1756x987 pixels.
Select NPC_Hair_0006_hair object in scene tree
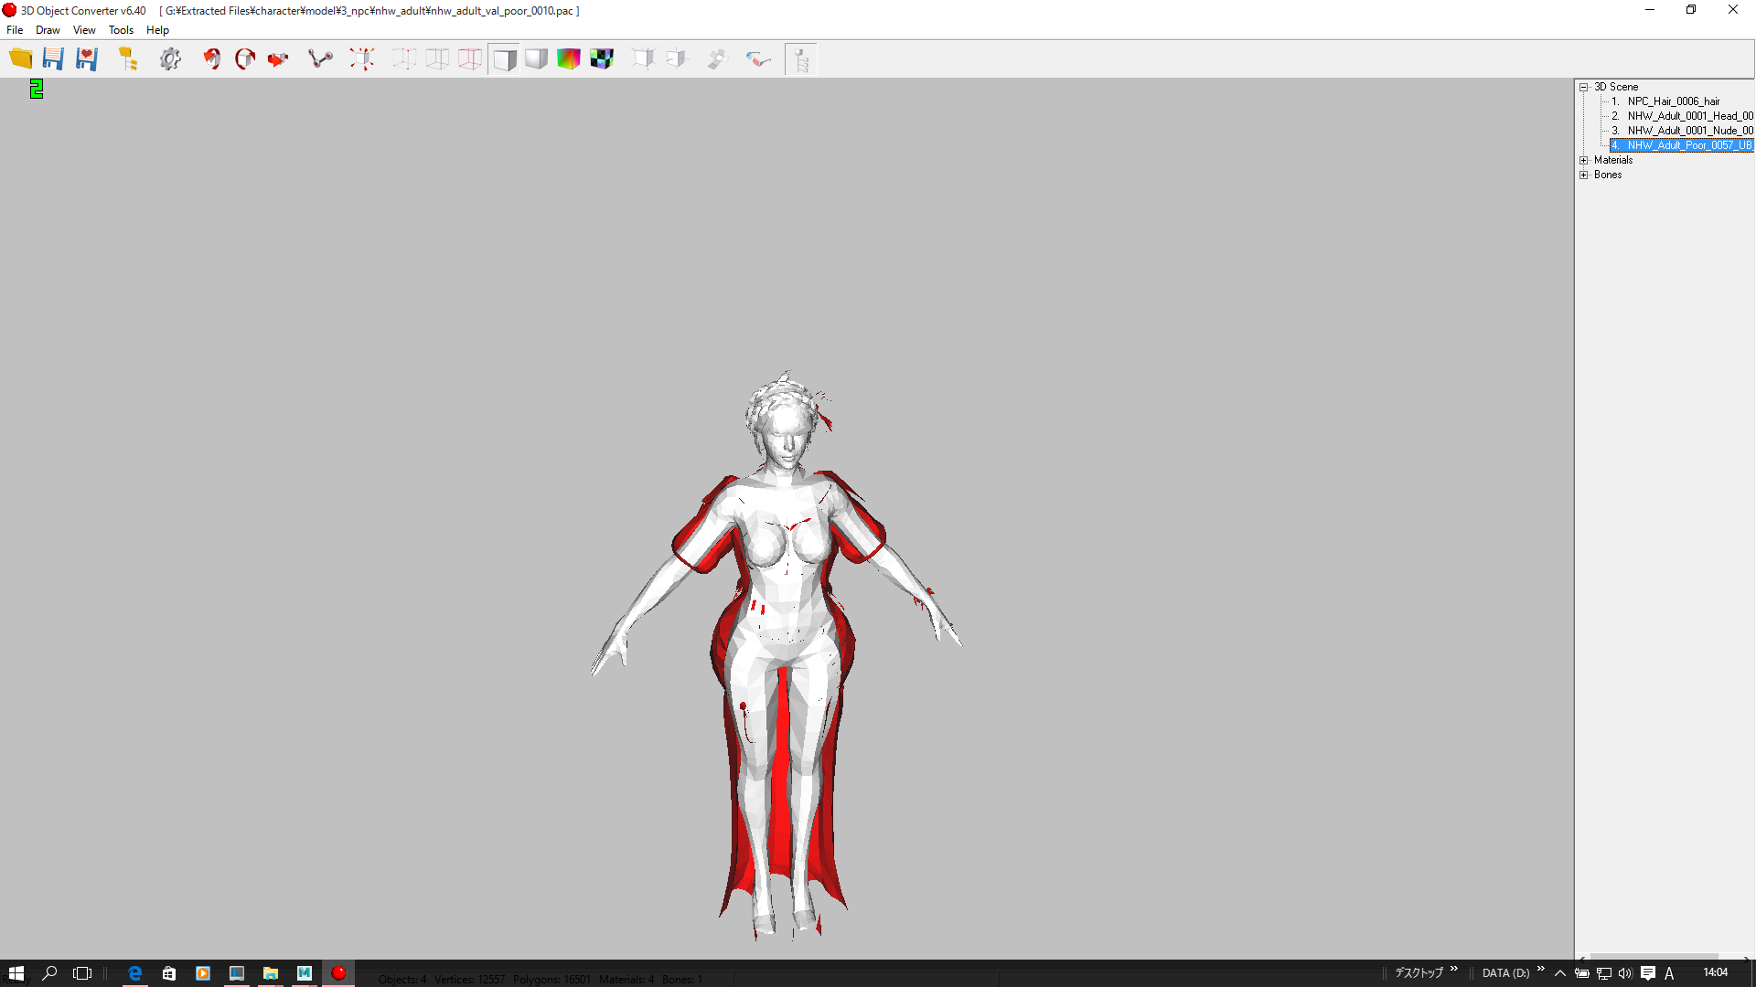click(x=1674, y=101)
